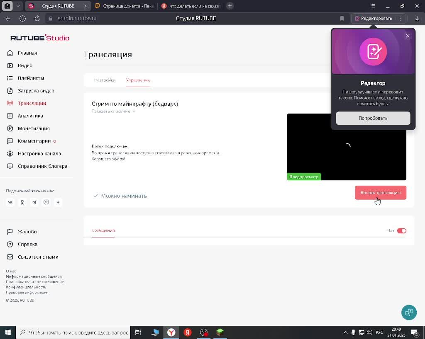Switch to the 'что делать если не захват' tab
Viewport: 425px width, 339px height.
pos(191,6)
